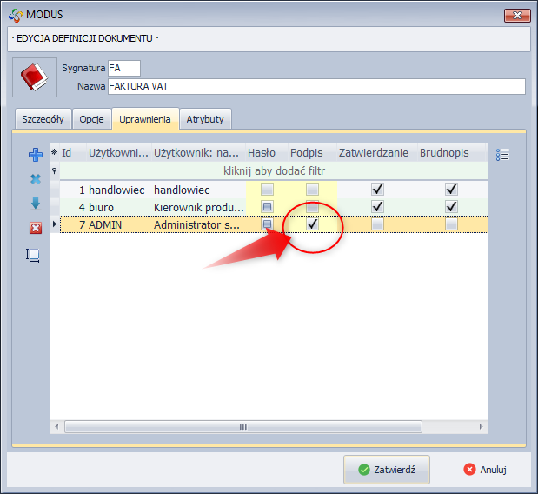Open the Atrybuty tab
Image resolution: width=538 pixels, height=494 pixels.
[205, 119]
